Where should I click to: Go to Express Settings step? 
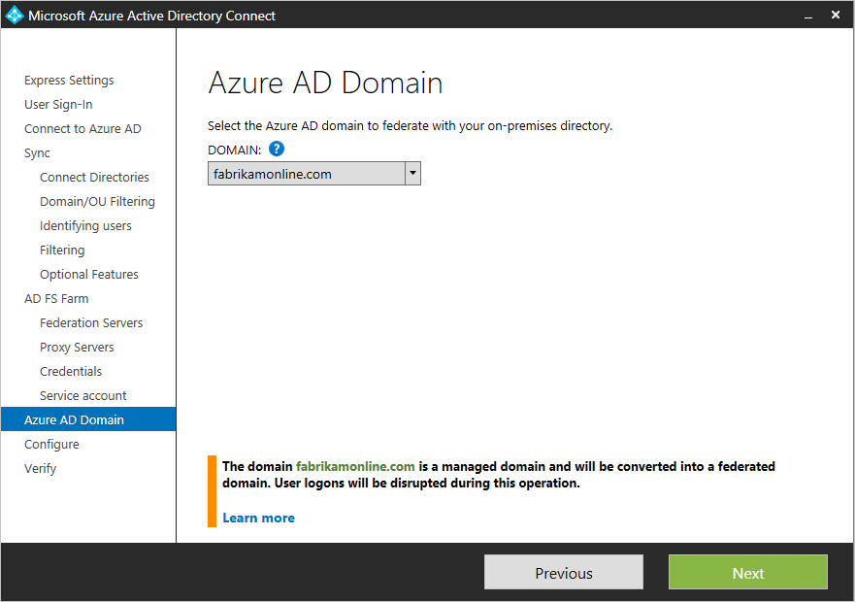coord(69,81)
